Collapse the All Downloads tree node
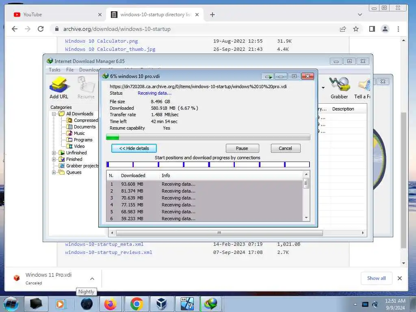This screenshot has width=416, height=312. point(54,114)
